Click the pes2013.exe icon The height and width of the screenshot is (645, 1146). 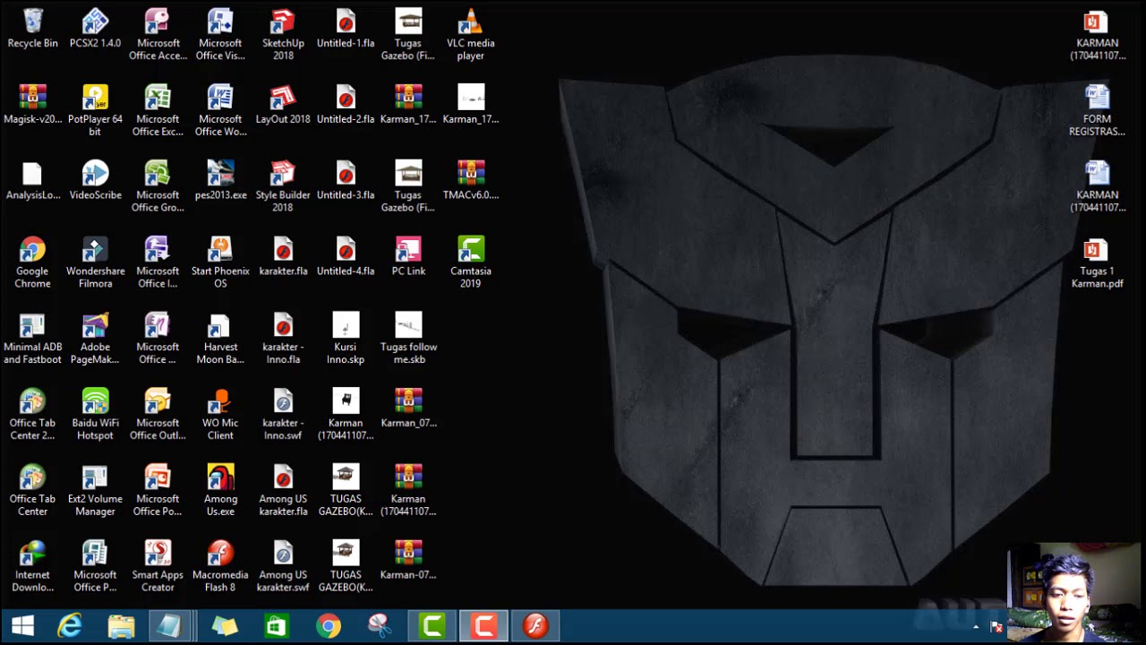click(x=220, y=182)
